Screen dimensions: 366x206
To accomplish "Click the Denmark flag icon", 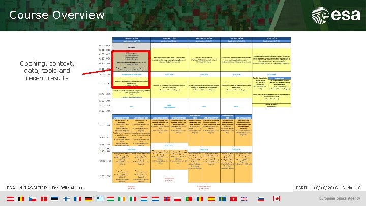I will tap(44, 199).
